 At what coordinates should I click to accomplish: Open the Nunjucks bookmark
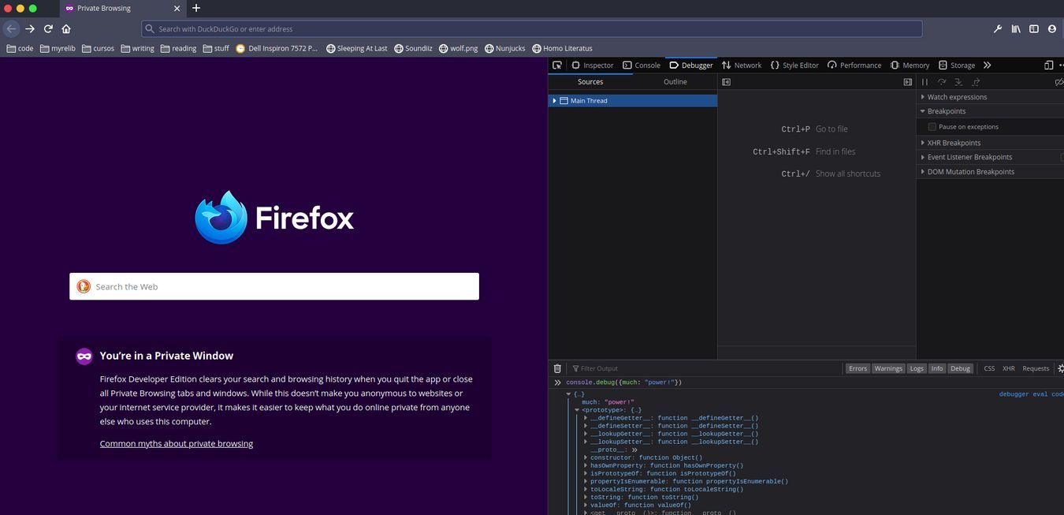[x=507, y=48]
